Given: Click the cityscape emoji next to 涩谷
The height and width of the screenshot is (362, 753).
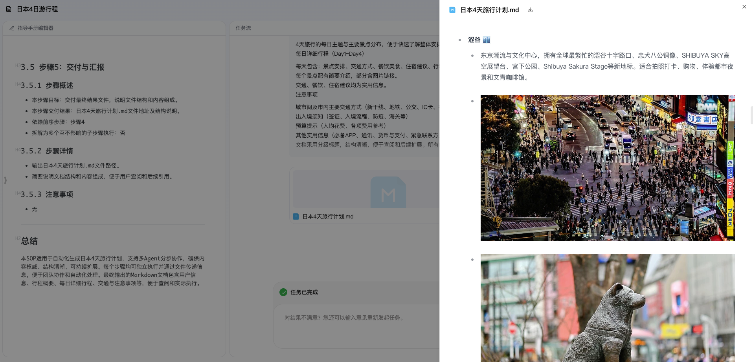Looking at the screenshot, I should [x=487, y=40].
